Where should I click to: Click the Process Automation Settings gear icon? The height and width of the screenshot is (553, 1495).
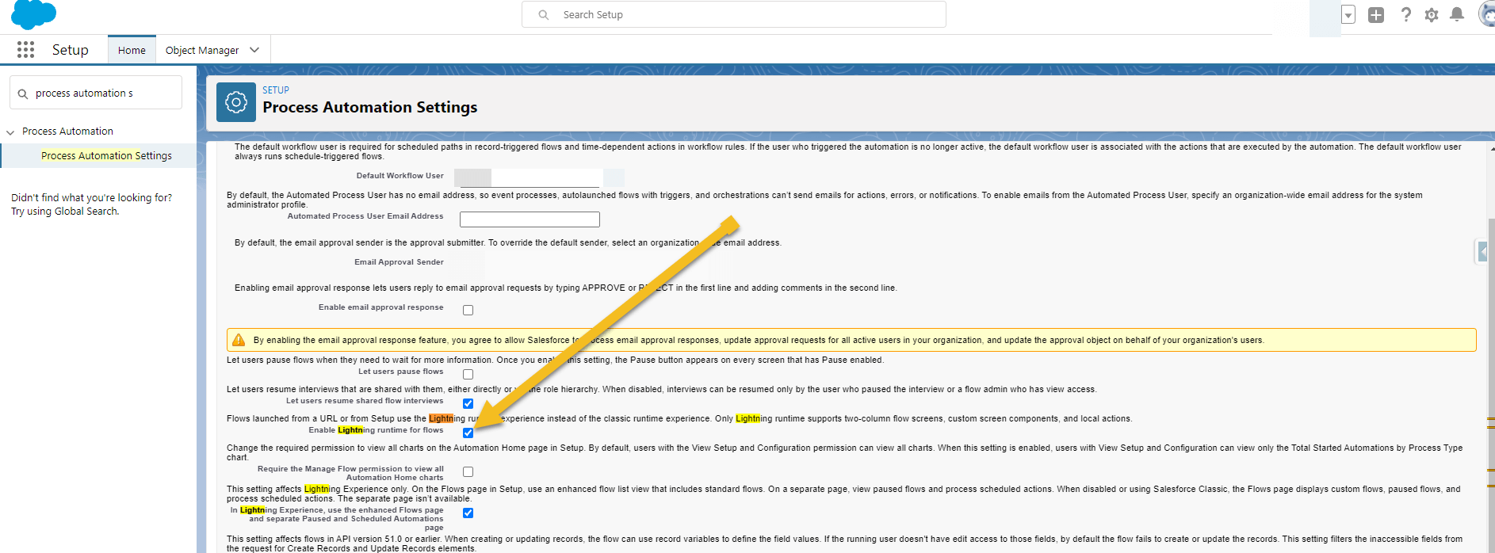tap(236, 102)
